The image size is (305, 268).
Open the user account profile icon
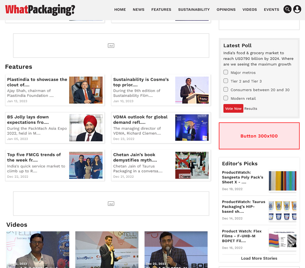[x=297, y=9]
